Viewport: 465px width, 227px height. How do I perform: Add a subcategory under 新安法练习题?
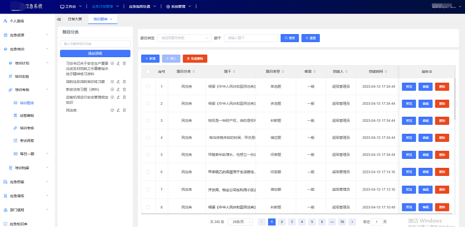pyautogui.click(x=112, y=89)
